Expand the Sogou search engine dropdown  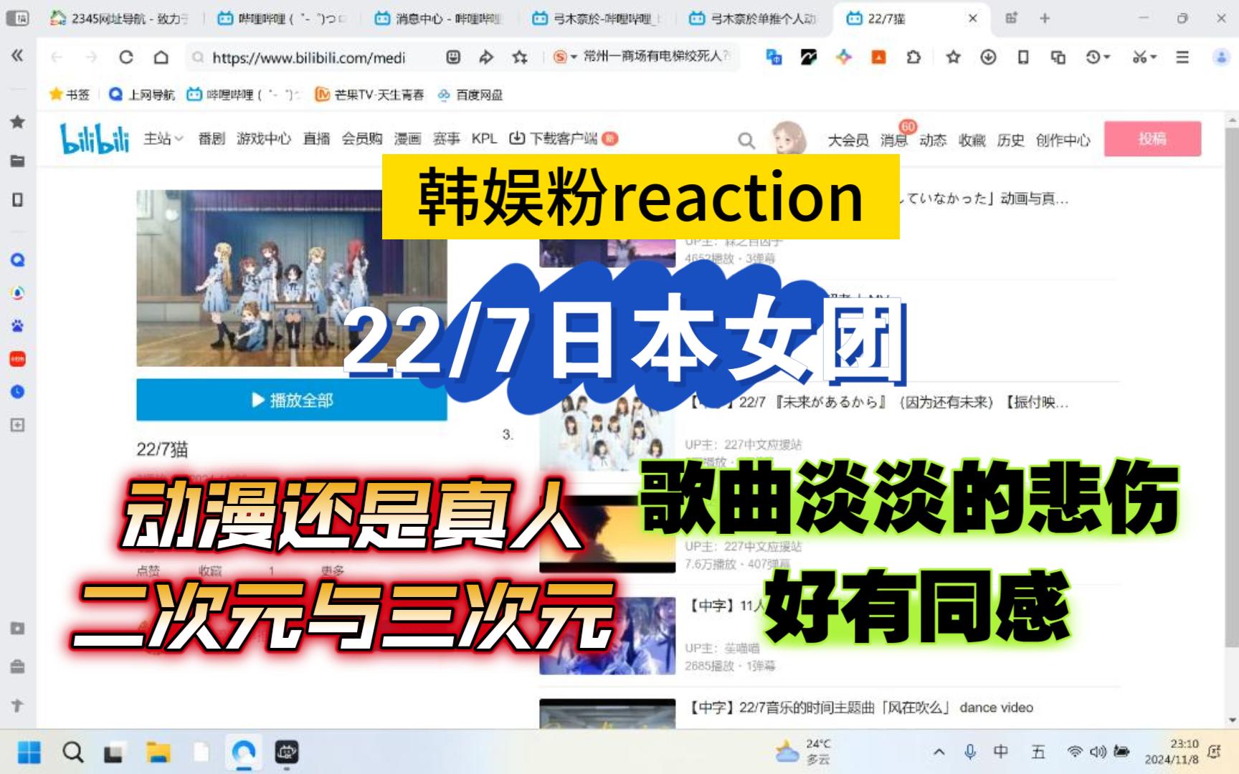574,57
